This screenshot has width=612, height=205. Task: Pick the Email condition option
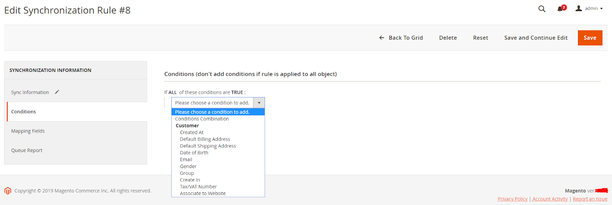click(186, 160)
